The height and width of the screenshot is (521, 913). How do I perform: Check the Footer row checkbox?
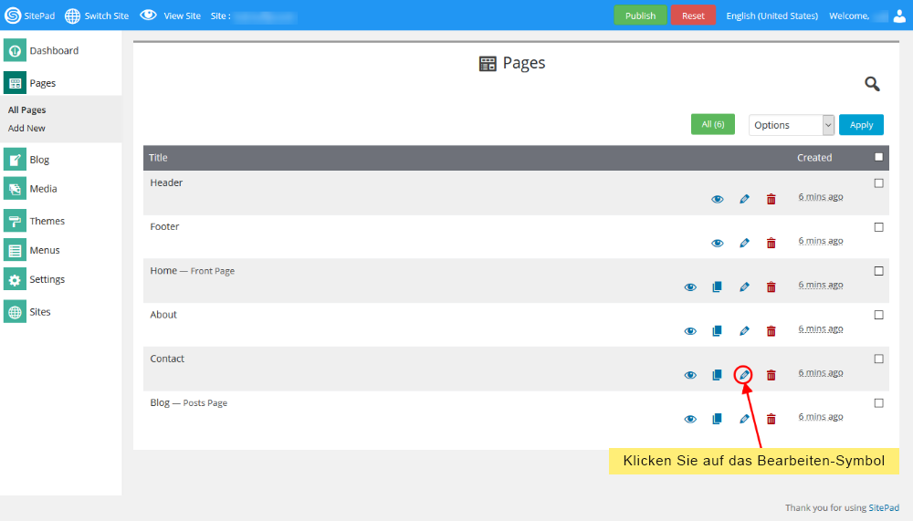878,227
